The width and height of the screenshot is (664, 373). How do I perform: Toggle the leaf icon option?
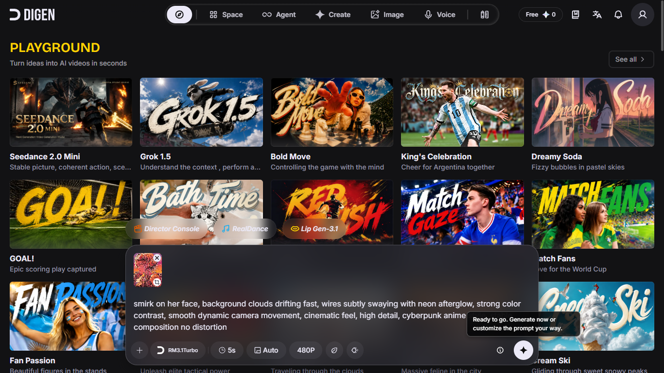pos(334,350)
